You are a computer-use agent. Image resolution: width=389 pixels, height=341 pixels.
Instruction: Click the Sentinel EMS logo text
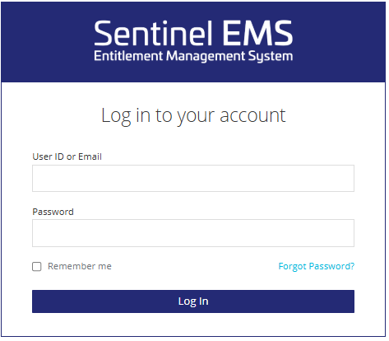tap(193, 33)
